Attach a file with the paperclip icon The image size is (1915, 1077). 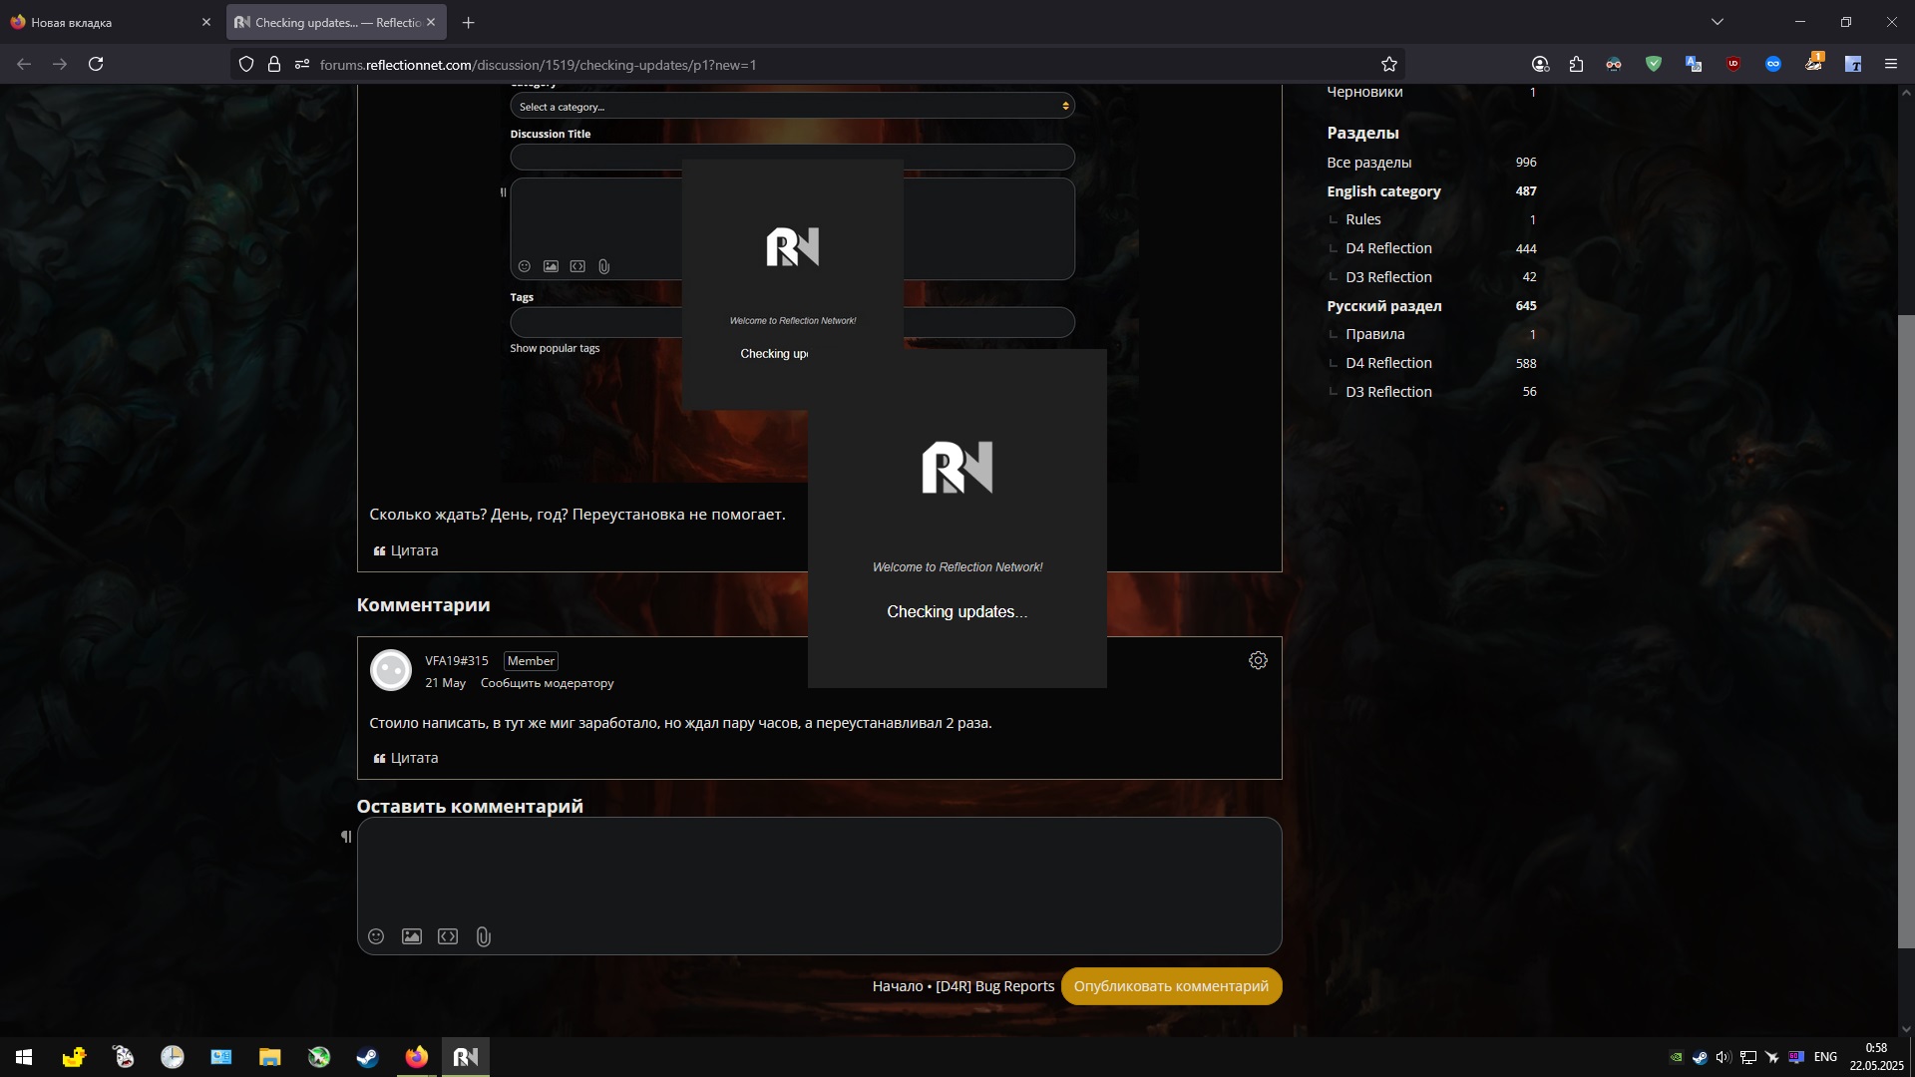(x=484, y=936)
